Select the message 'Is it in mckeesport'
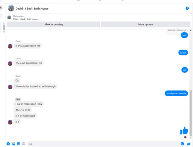193x147 pixels. tap(25, 116)
